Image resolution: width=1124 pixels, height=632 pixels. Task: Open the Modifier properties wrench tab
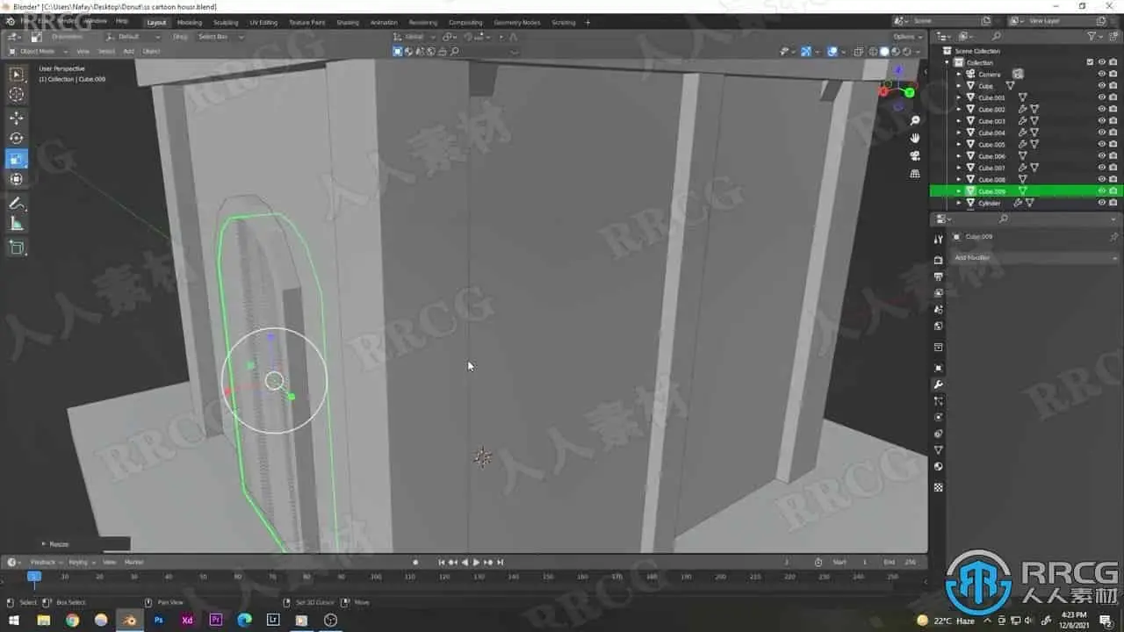point(938,384)
